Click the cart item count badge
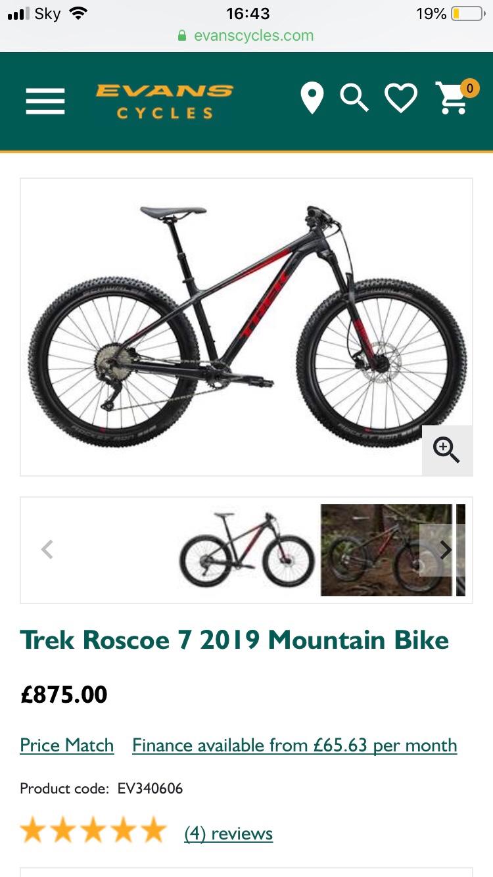 point(469,88)
